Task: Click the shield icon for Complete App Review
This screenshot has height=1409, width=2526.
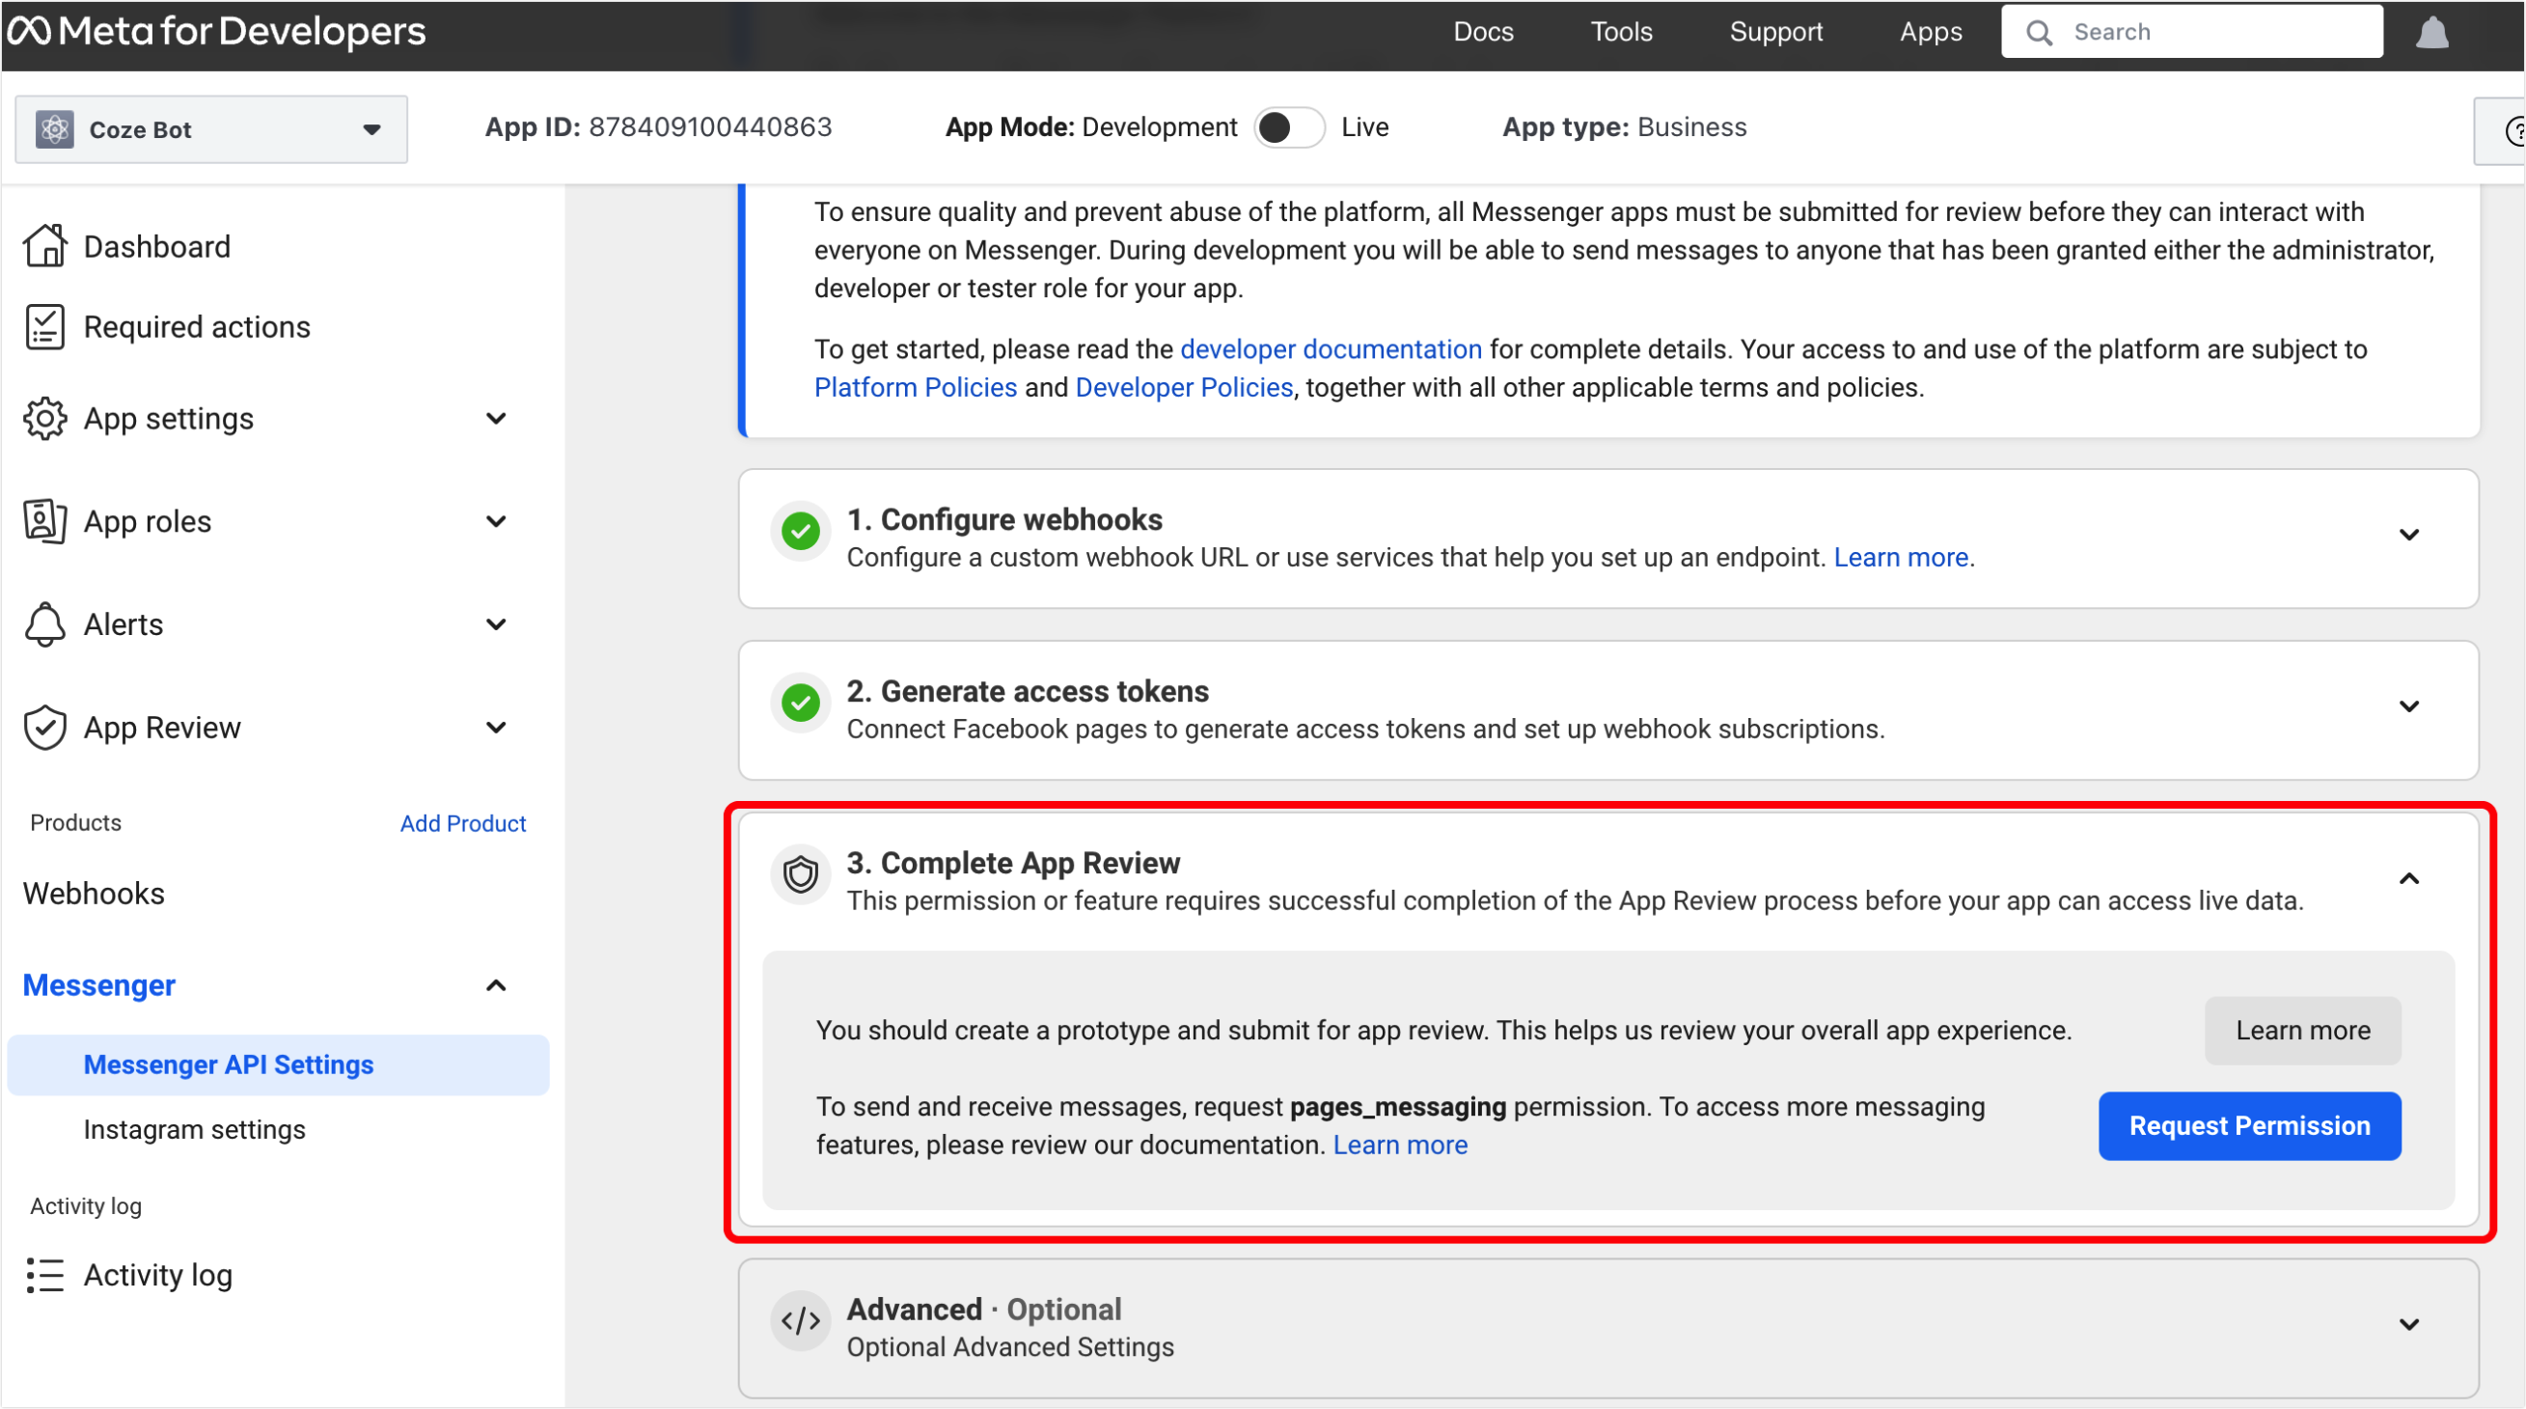Action: (801, 874)
